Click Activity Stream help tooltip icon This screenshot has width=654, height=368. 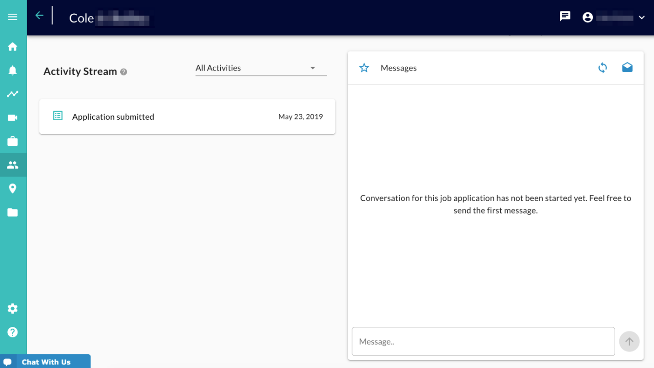coord(123,72)
